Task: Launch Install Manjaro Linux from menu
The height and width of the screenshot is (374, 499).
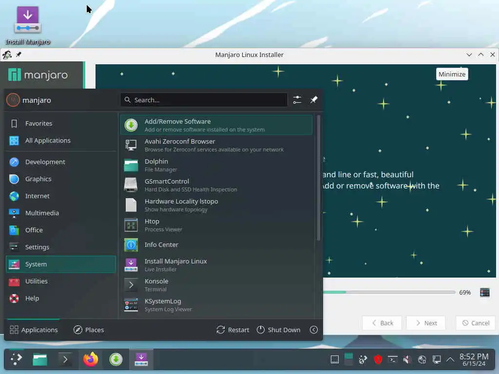Action: click(217, 265)
